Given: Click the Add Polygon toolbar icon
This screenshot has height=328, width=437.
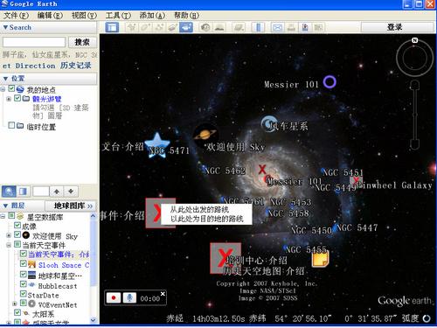Looking at the screenshot, I should [x=145, y=27].
